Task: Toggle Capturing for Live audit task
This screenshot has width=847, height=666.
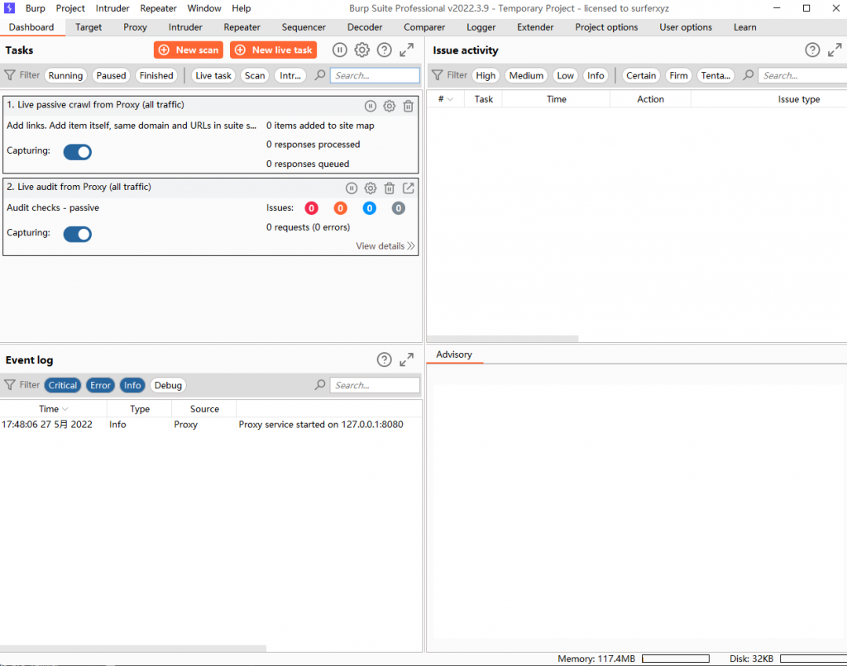Action: 77,234
